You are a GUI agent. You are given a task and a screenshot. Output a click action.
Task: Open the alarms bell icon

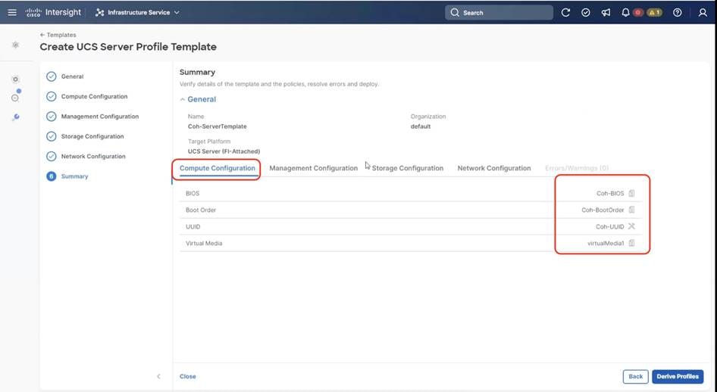625,12
